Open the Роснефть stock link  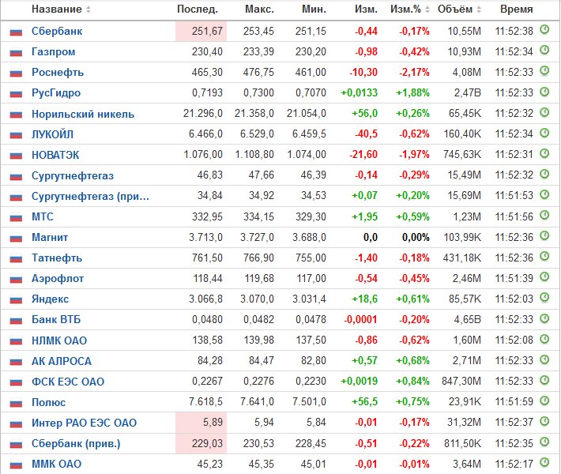pyautogui.click(x=58, y=73)
